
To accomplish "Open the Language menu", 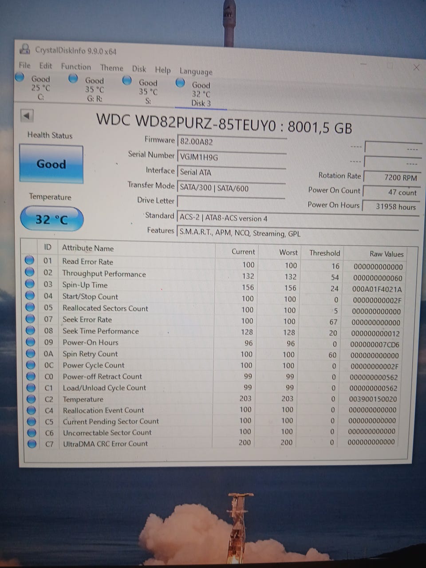I will pyautogui.click(x=196, y=71).
